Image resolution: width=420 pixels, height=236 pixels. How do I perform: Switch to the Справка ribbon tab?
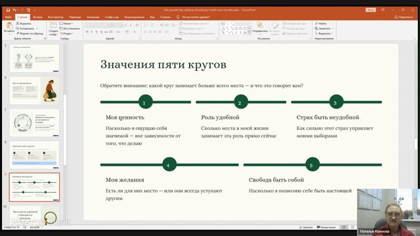click(165, 17)
